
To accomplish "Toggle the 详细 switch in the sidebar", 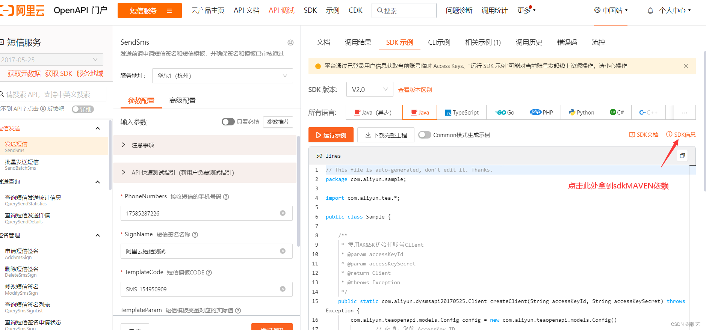I will pos(83,109).
